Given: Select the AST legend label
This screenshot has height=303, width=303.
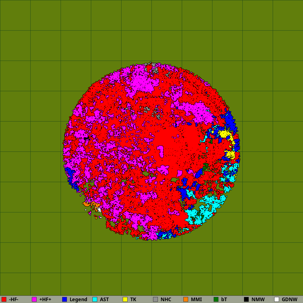Looking at the screenshot, I should [x=104, y=299].
